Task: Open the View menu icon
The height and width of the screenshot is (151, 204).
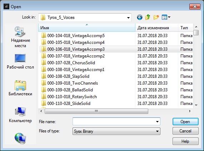Action: tap(166, 17)
